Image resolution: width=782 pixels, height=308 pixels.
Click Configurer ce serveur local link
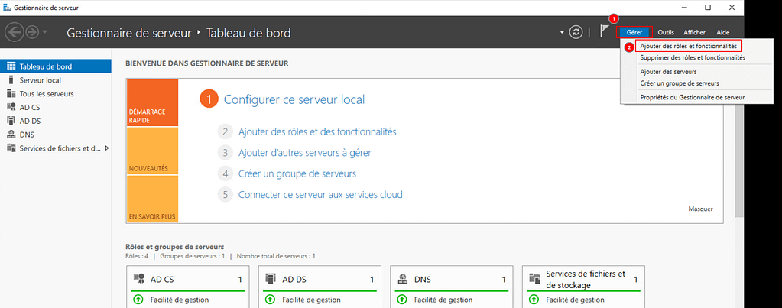[x=294, y=99]
